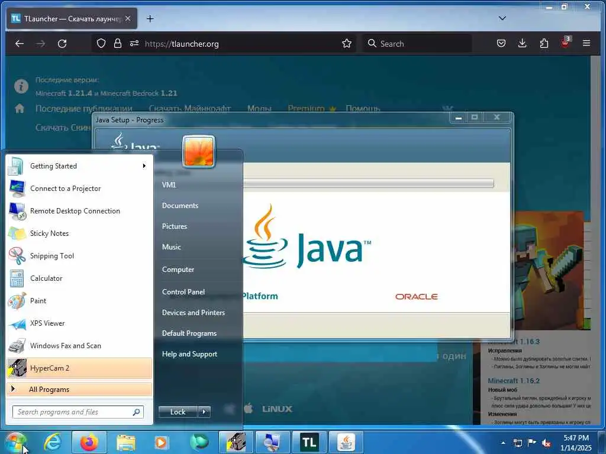Open the Minecraft 1.16.2 link
606x454 pixels.
[514, 381]
